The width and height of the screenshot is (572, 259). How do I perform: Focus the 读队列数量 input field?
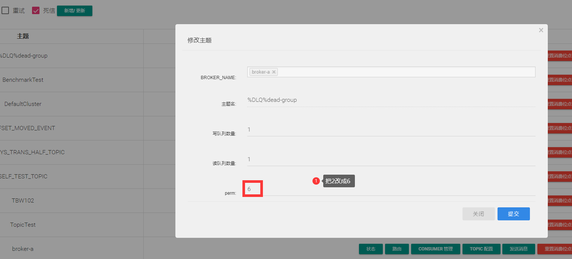(x=391, y=159)
